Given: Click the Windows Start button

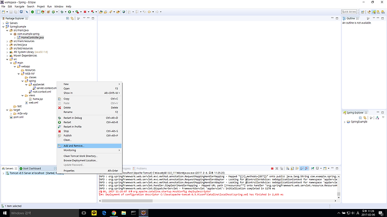Looking at the screenshot, I should pos(4,213).
